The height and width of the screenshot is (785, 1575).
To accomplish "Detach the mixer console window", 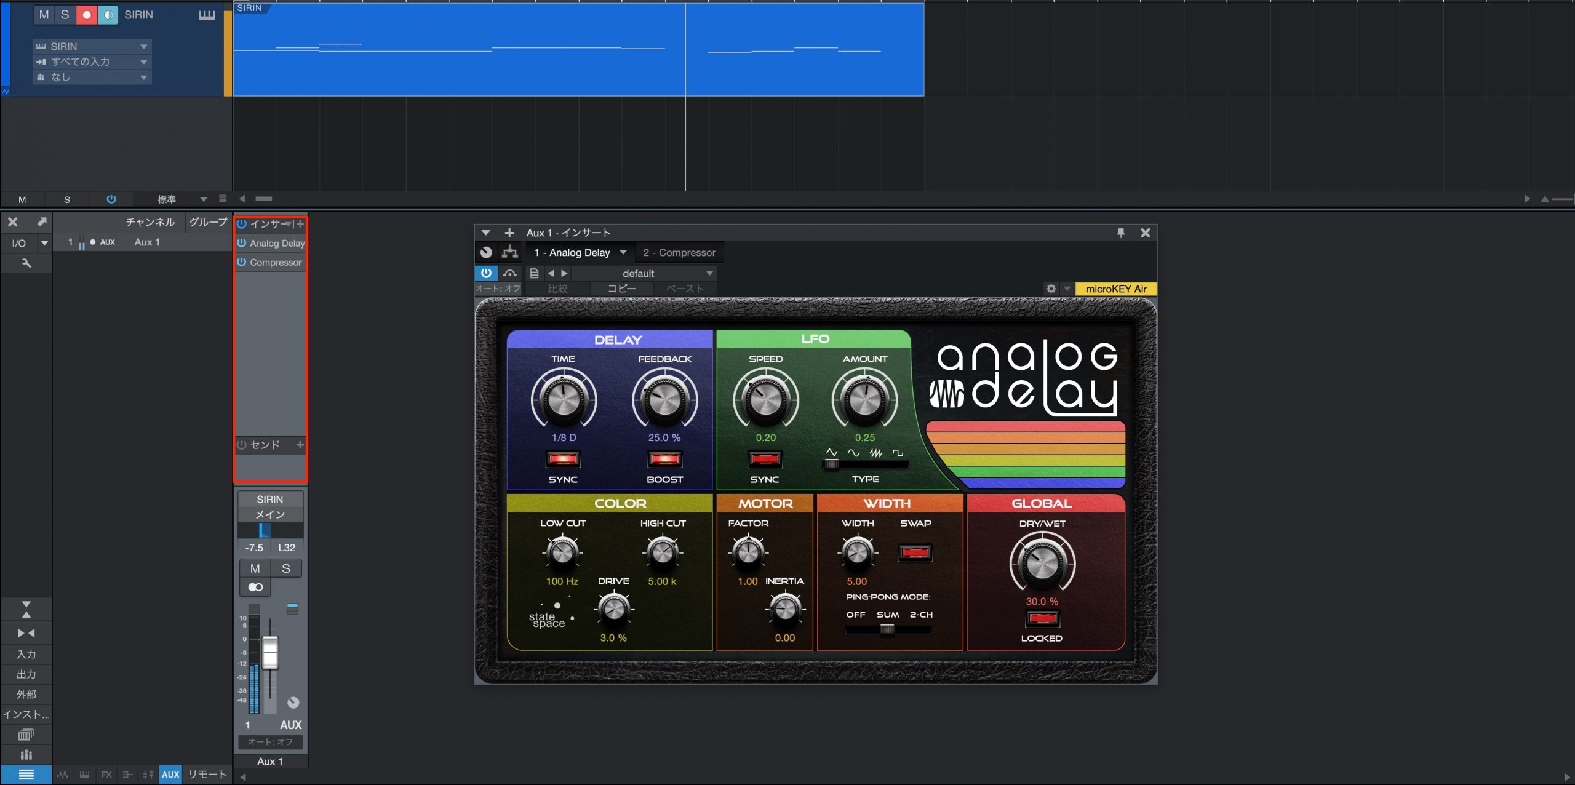I will tap(41, 221).
